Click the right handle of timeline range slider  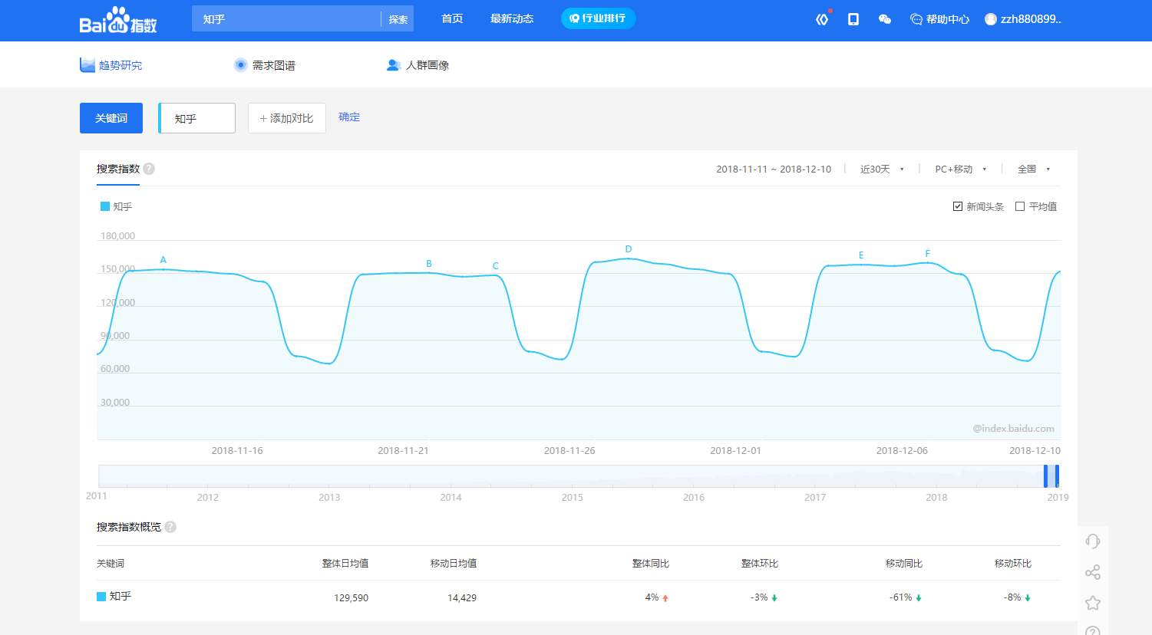point(1057,476)
